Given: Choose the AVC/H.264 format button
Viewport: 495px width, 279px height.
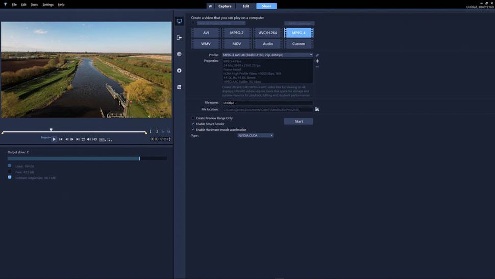Looking at the screenshot, I should coord(268,33).
